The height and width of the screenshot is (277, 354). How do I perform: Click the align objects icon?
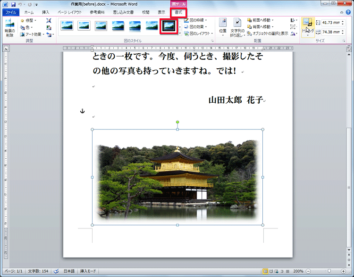tap(294, 20)
